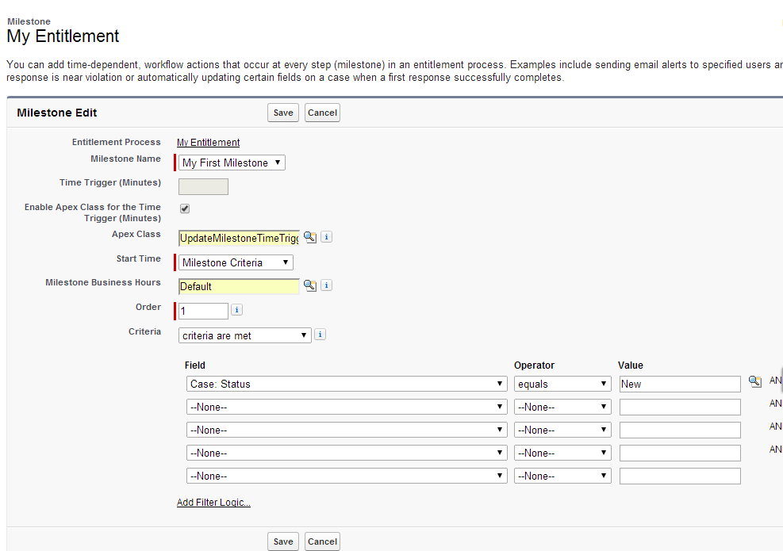Viewport: 783px width, 551px height.
Task: Click the info icon beside Criteria dropdown
Action: (x=320, y=335)
